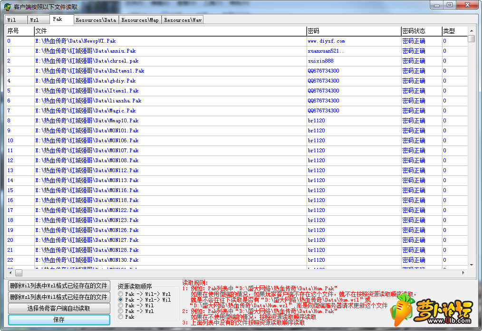Click the 序号 column header
This screenshot has width=482, height=331.
(20, 31)
